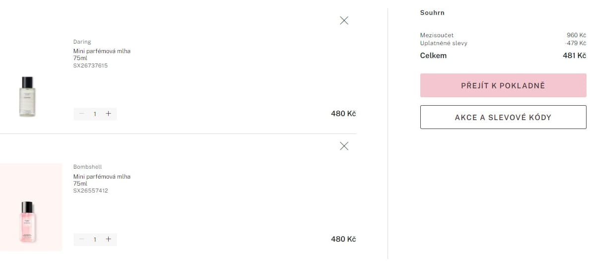Increase quantity of Daring mist

108,114
